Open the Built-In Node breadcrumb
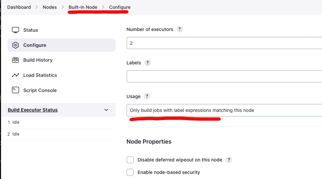The image size is (322, 179). [83, 7]
